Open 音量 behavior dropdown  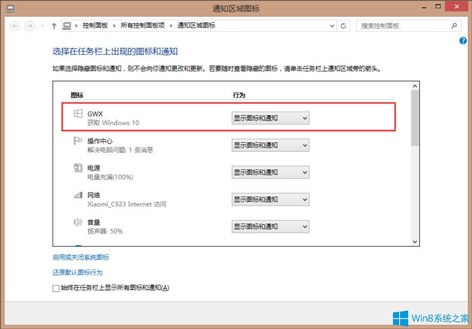click(x=270, y=227)
